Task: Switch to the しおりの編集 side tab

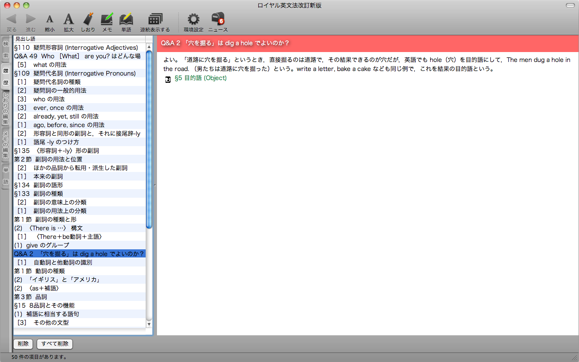Action: tap(6, 109)
